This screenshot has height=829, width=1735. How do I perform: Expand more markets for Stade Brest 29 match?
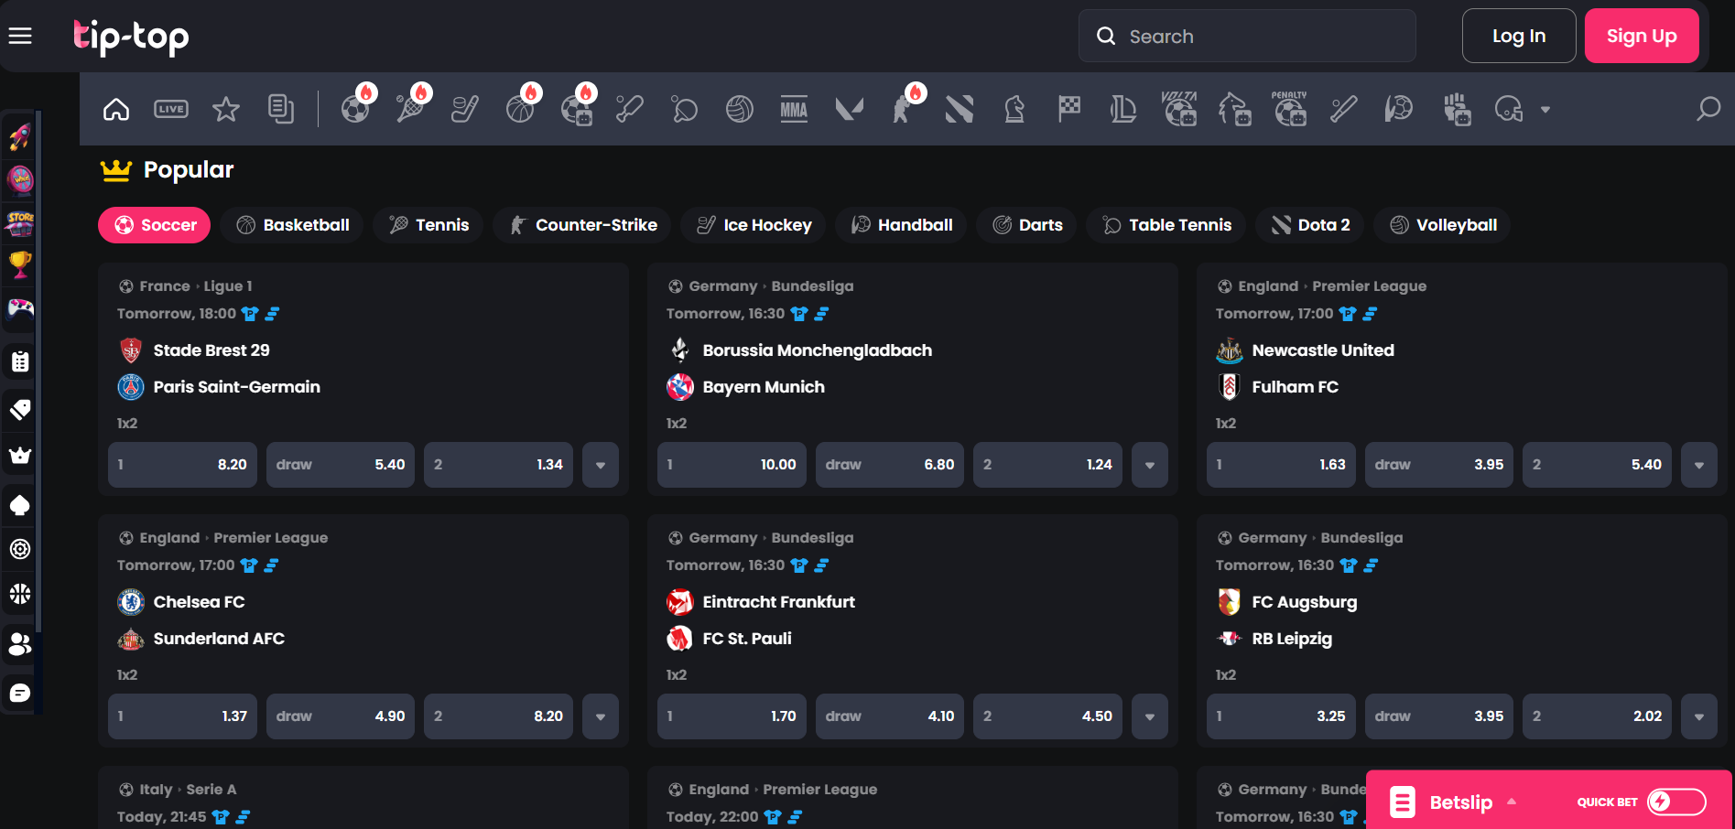pyautogui.click(x=601, y=465)
